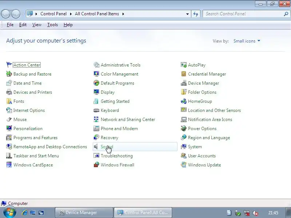The image size is (291, 218).
Task: Open Taskbar and Start Menu link
Action: coord(36,156)
